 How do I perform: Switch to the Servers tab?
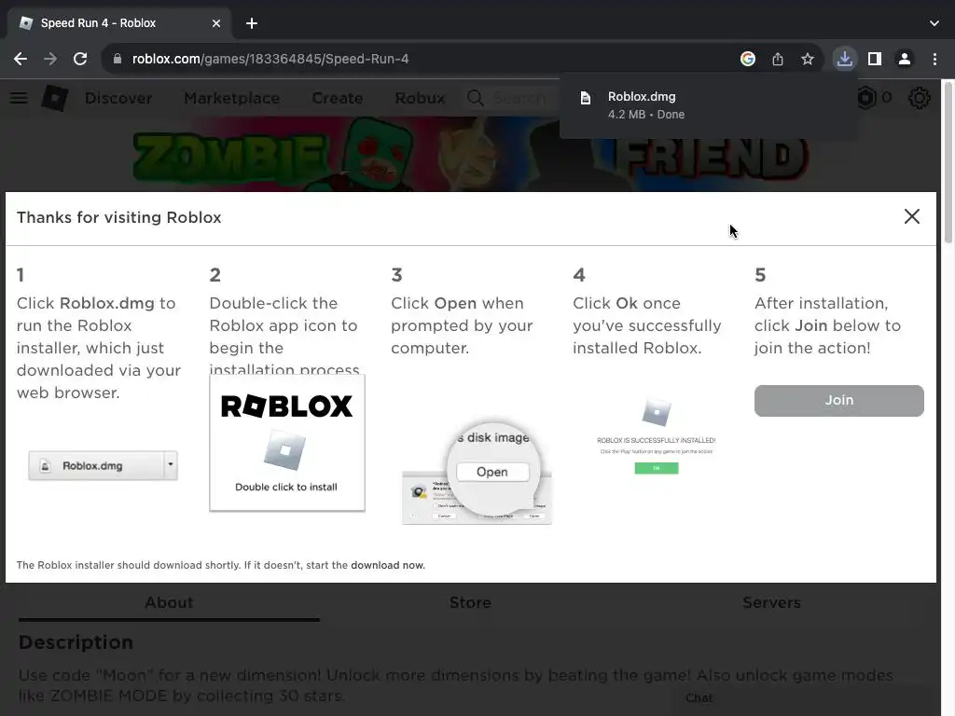pyautogui.click(x=771, y=603)
